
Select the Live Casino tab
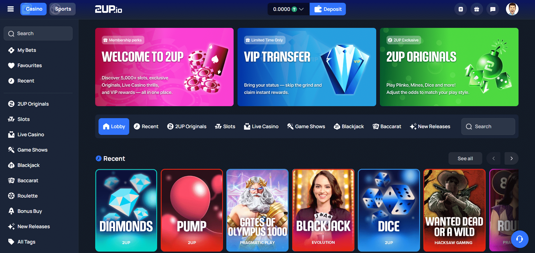[x=261, y=126]
